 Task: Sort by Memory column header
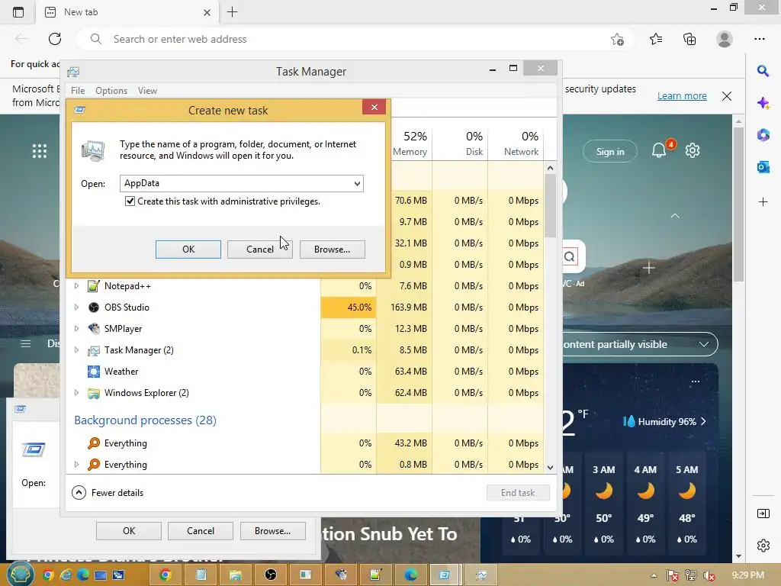coord(410,143)
